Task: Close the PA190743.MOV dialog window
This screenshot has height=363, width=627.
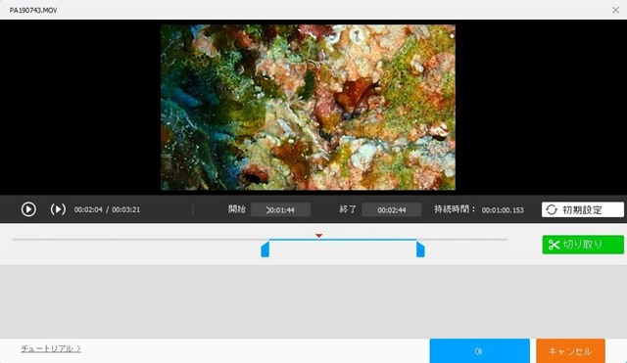Action: pyautogui.click(x=616, y=10)
